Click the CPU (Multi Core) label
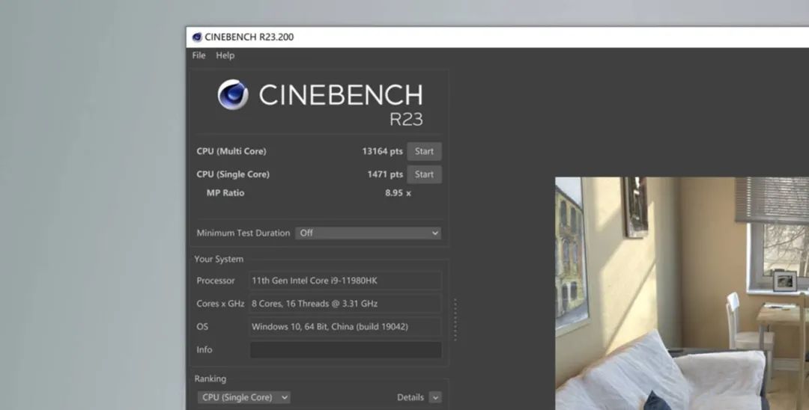809x410 pixels. pos(231,151)
